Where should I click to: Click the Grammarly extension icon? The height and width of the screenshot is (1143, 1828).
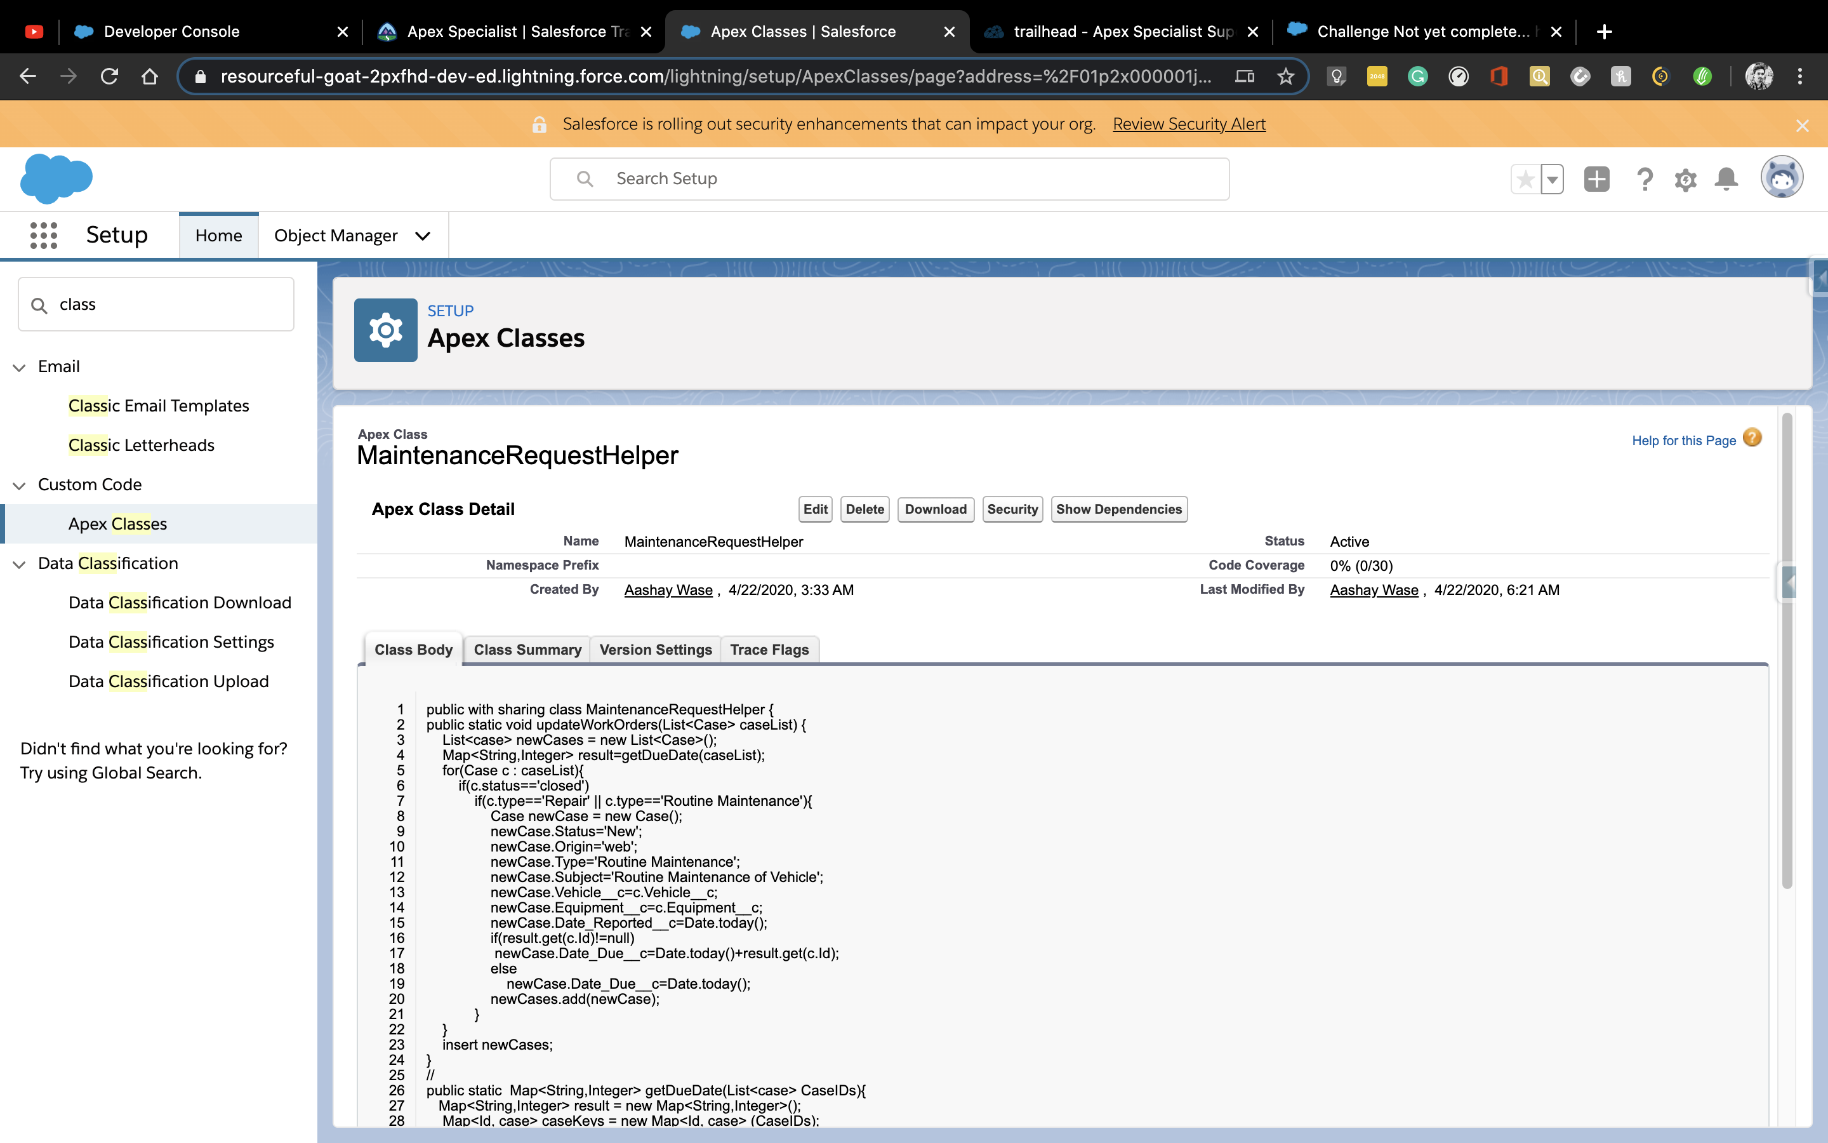click(x=1418, y=76)
